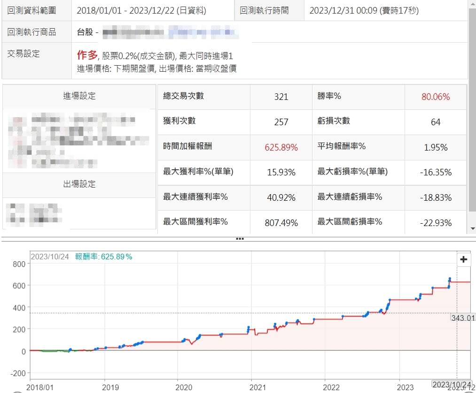Click the 2018/01/01 - 2023/12/22 date range
The width and height of the screenshot is (476, 393).
click(x=141, y=10)
